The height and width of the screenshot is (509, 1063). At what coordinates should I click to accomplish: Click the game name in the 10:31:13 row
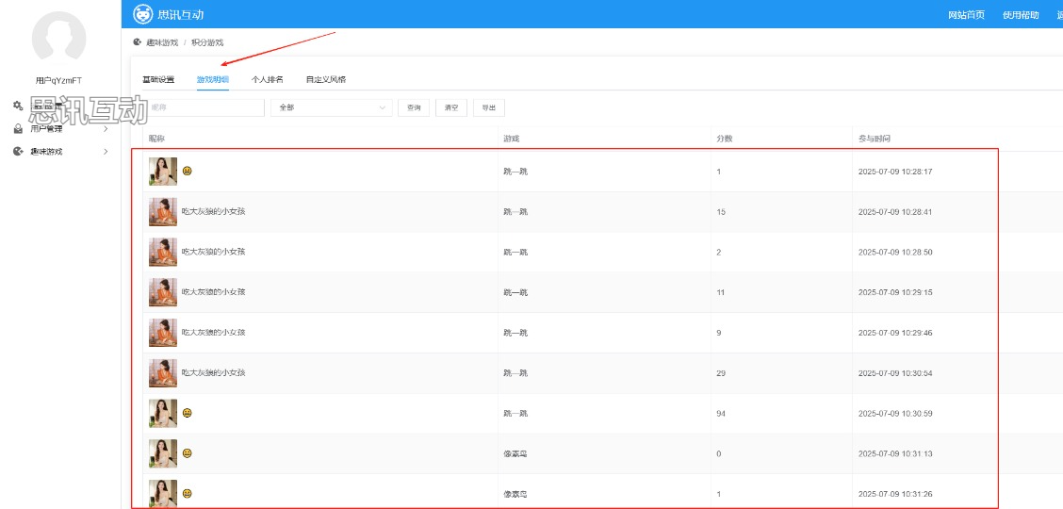click(x=515, y=454)
